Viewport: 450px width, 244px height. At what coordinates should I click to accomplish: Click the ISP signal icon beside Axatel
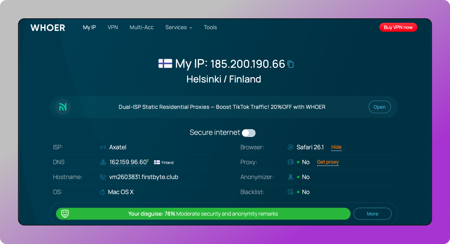pyautogui.click(x=103, y=148)
